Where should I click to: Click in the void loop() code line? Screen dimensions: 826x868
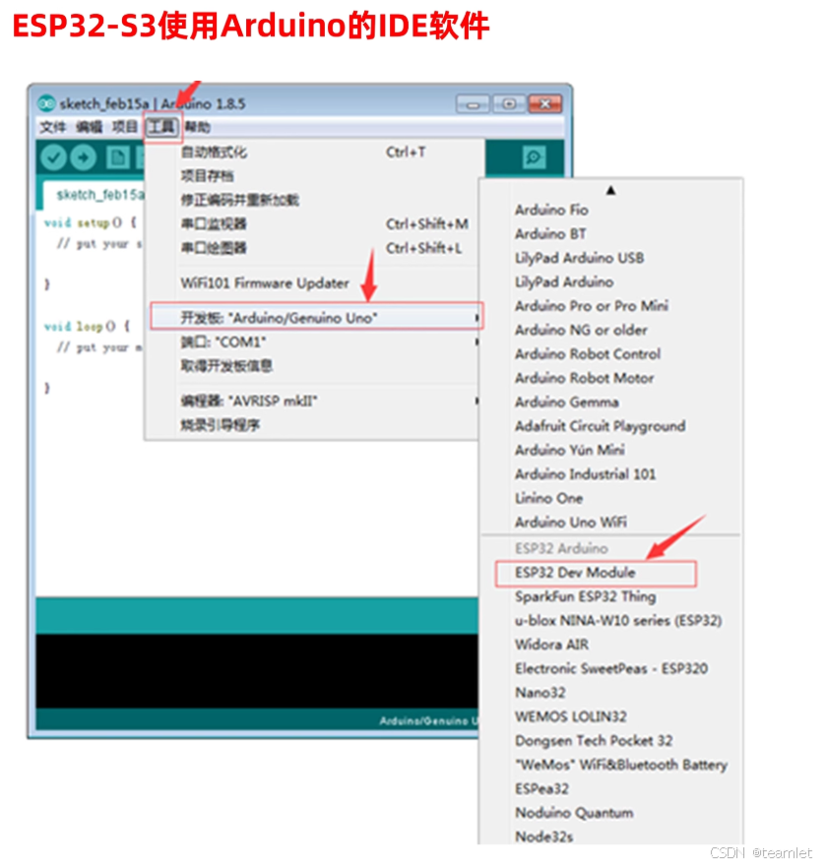click(87, 327)
